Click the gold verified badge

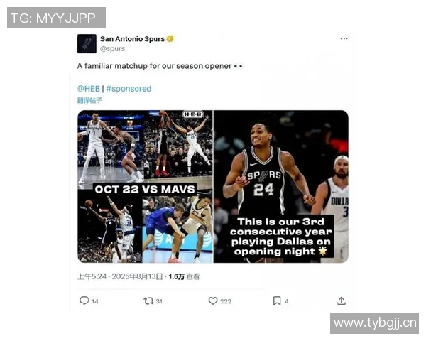pyautogui.click(x=170, y=39)
